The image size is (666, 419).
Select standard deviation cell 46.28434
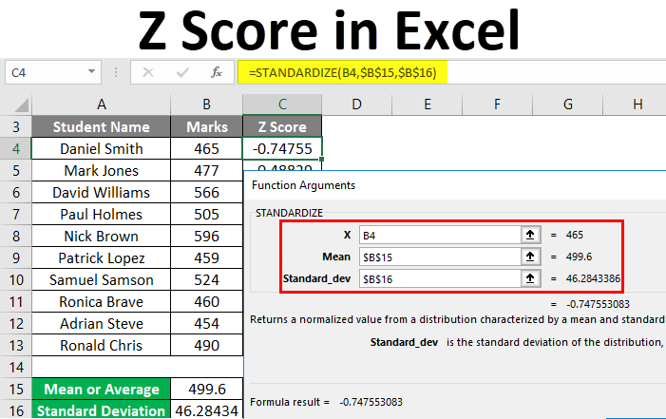pyautogui.click(x=206, y=410)
